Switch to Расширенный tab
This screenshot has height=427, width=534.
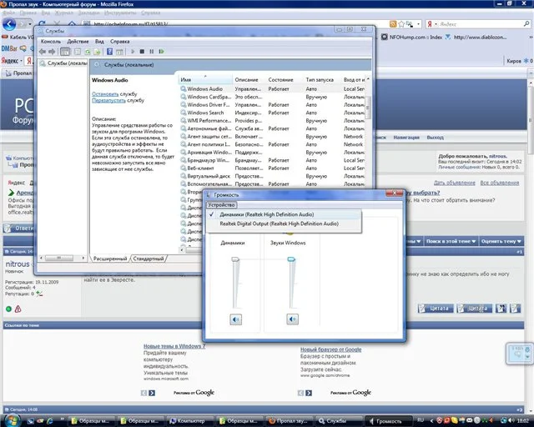(109, 259)
